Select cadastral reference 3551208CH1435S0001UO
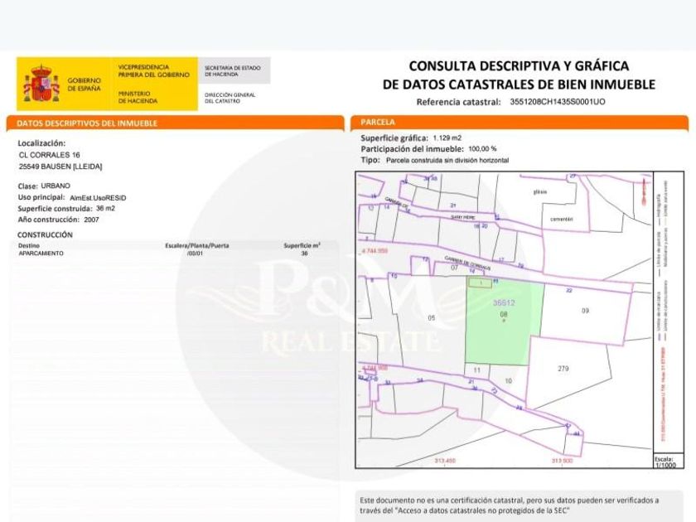Image resolution: width=696 pixels, height=522 pixels. pyautogui.click(x=557, y=102)
